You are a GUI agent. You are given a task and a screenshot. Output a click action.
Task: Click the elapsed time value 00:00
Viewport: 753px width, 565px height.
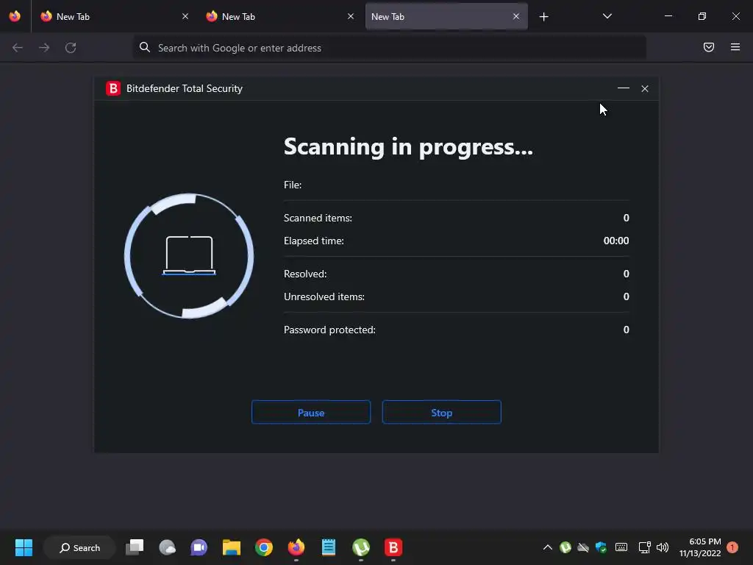(616, 241)
